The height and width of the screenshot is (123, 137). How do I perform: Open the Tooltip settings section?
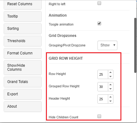[23, 16]
